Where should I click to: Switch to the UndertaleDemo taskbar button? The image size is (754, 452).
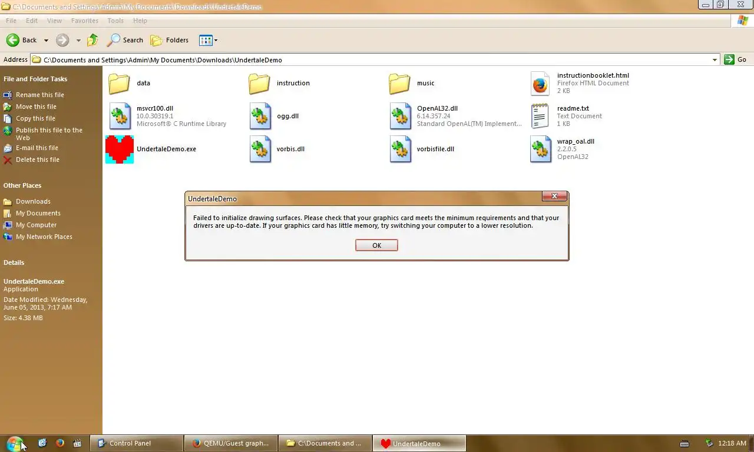pos(419,443)
